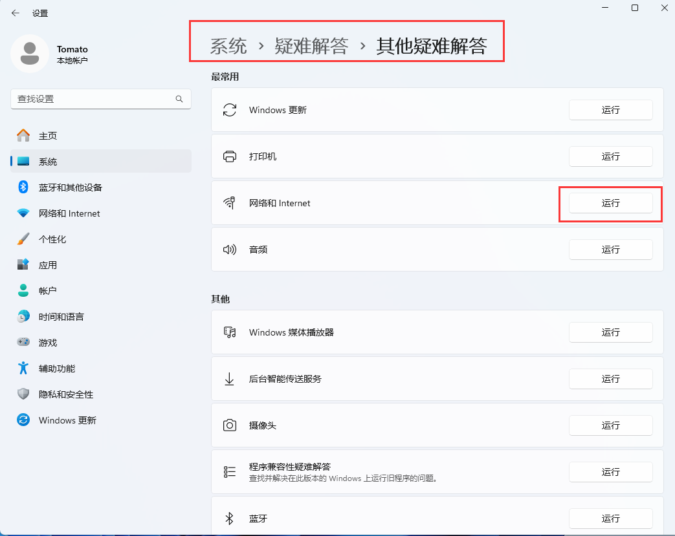
Task: Run the 摄像头 troubleshooter
Action: [610, 425]
